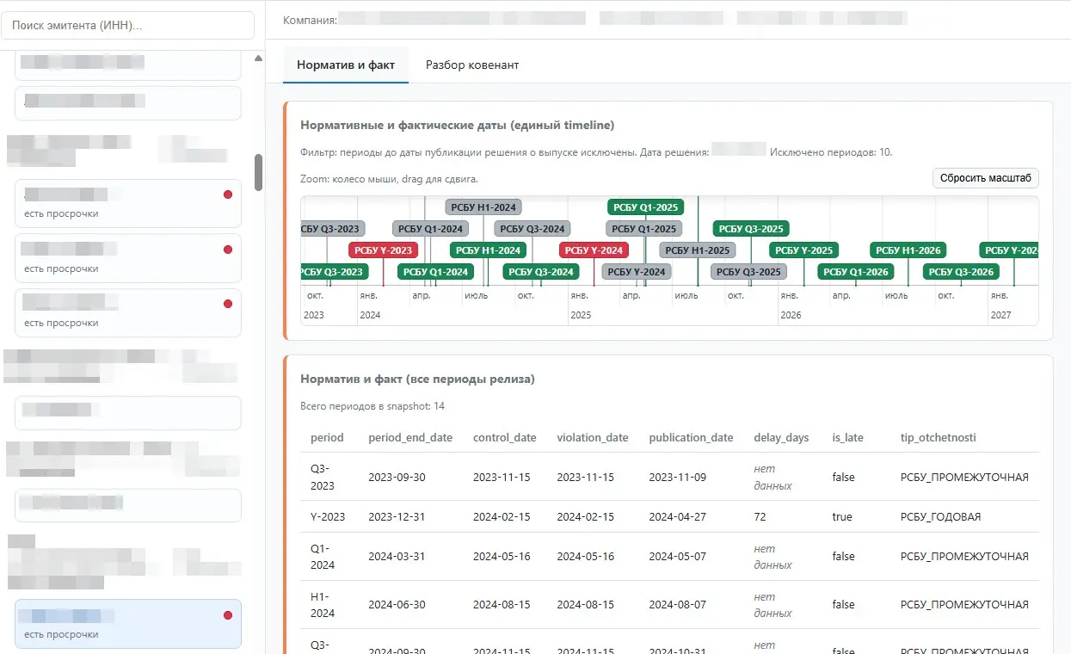Viewport: 1071px width, 654px height.
Task: Click period end date 2024-03-31
Action: pyautogui.click(x=398, y=557)
